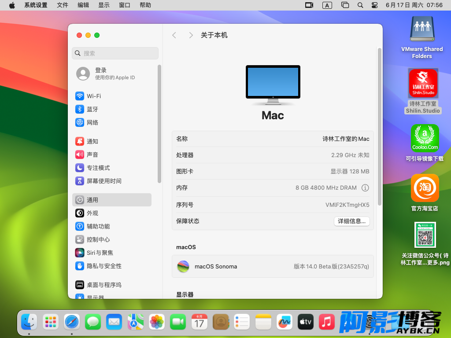Click the computer name 诗林工作室的 Mac
This screenshot has width=451, height=338.
(346, 139)
